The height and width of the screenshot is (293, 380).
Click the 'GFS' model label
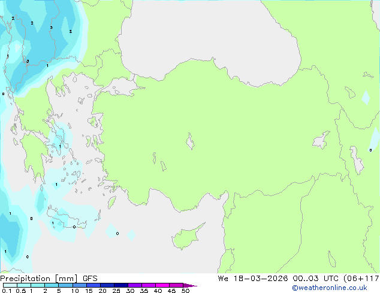[x=90, y=279]
